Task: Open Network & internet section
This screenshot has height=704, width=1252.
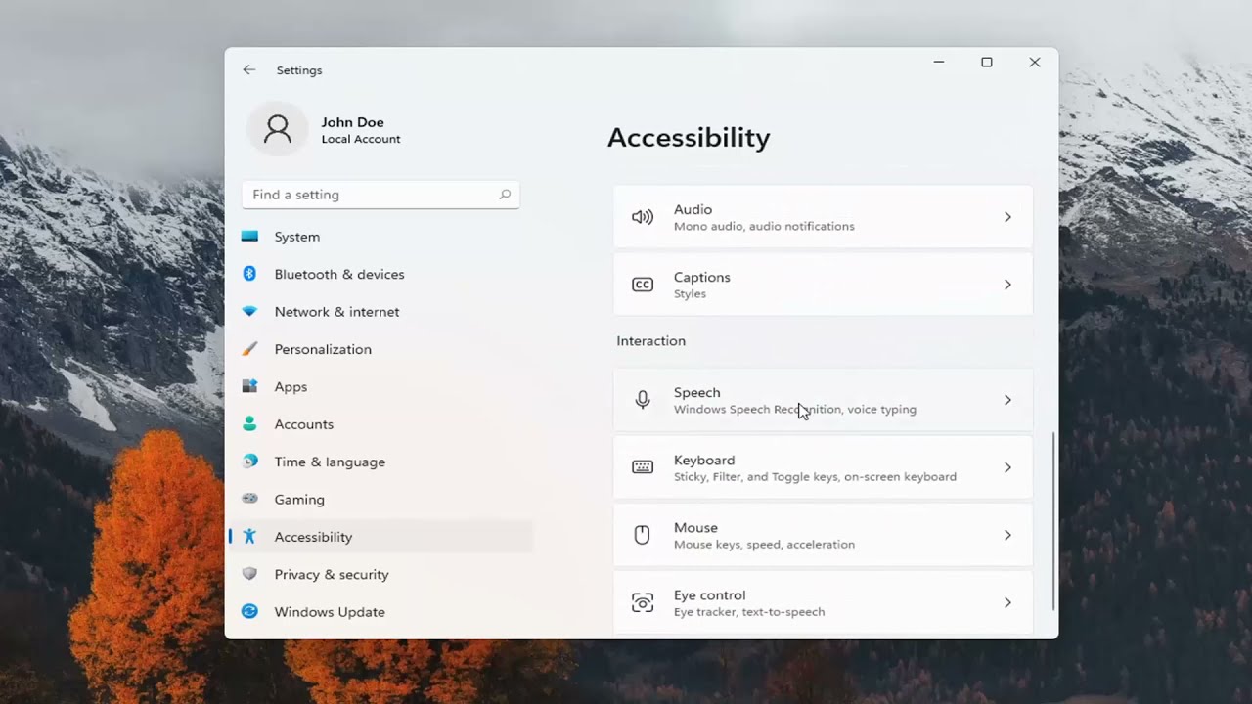Action: coord(380,312)
